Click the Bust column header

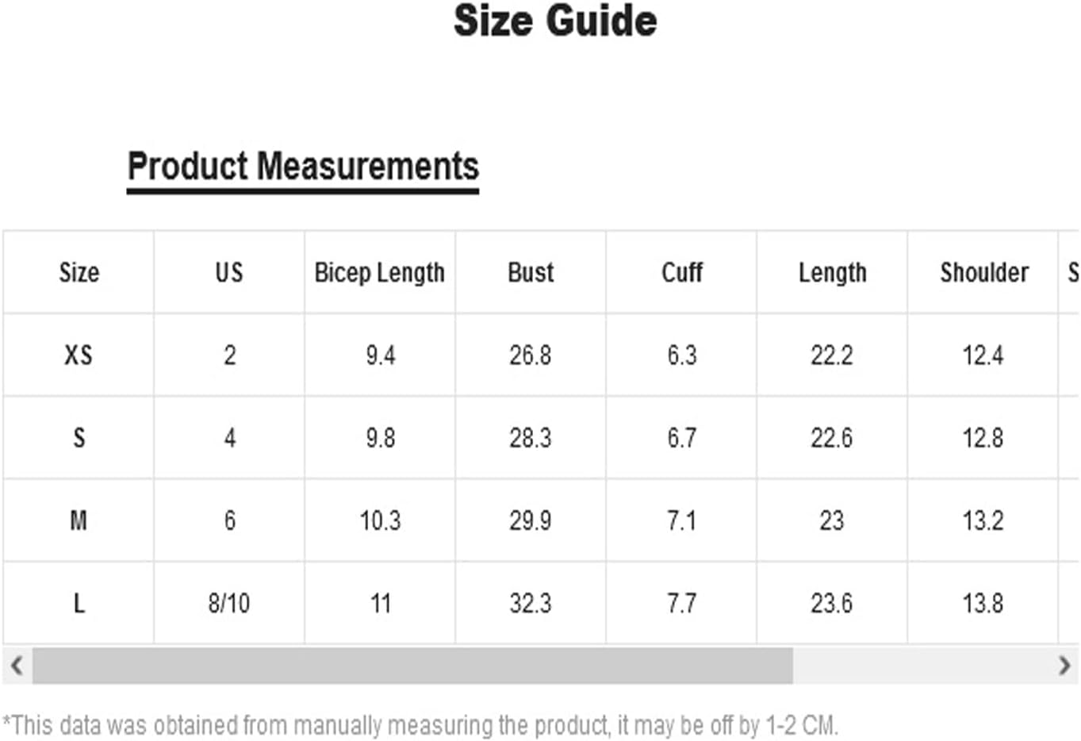point(531,273)
